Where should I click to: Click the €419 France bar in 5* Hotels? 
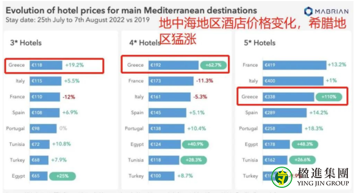coord(294,65)
